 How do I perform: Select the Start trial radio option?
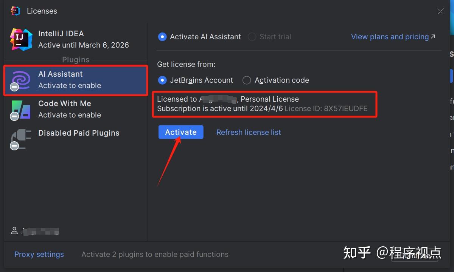(252, 37)
